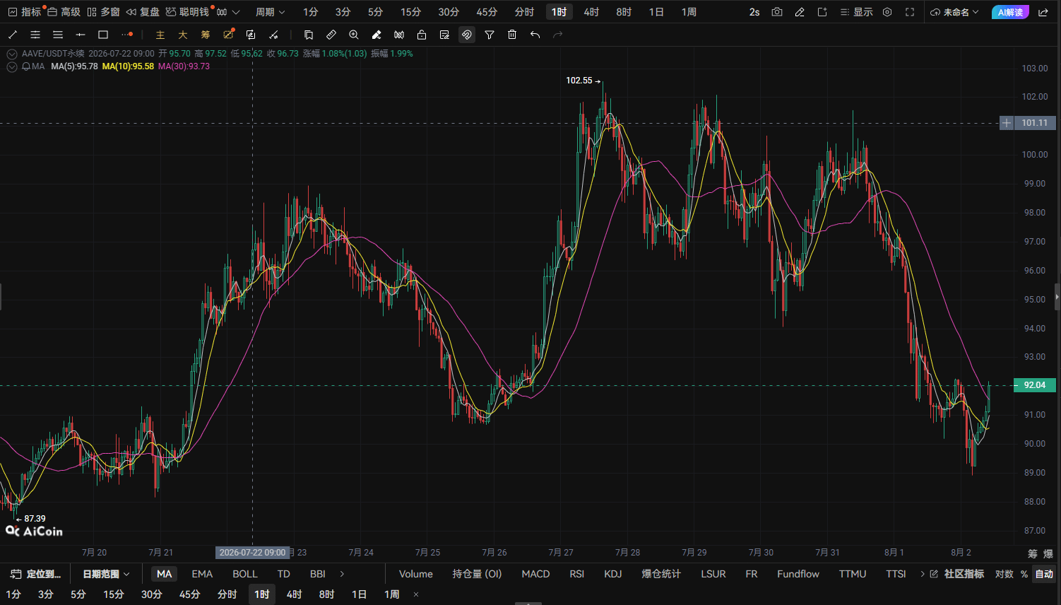Toggle 对数 logarithmic price scale
The height and width of the screenshot is (605, 1061).
tap(1004, 574)
